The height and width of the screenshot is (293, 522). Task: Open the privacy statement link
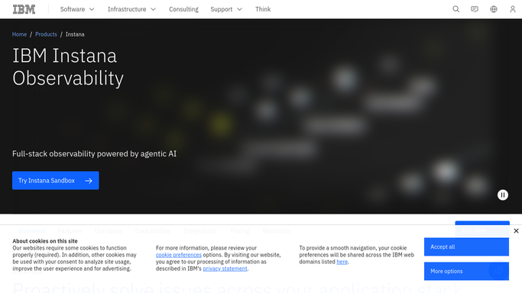tap(225, 269)
